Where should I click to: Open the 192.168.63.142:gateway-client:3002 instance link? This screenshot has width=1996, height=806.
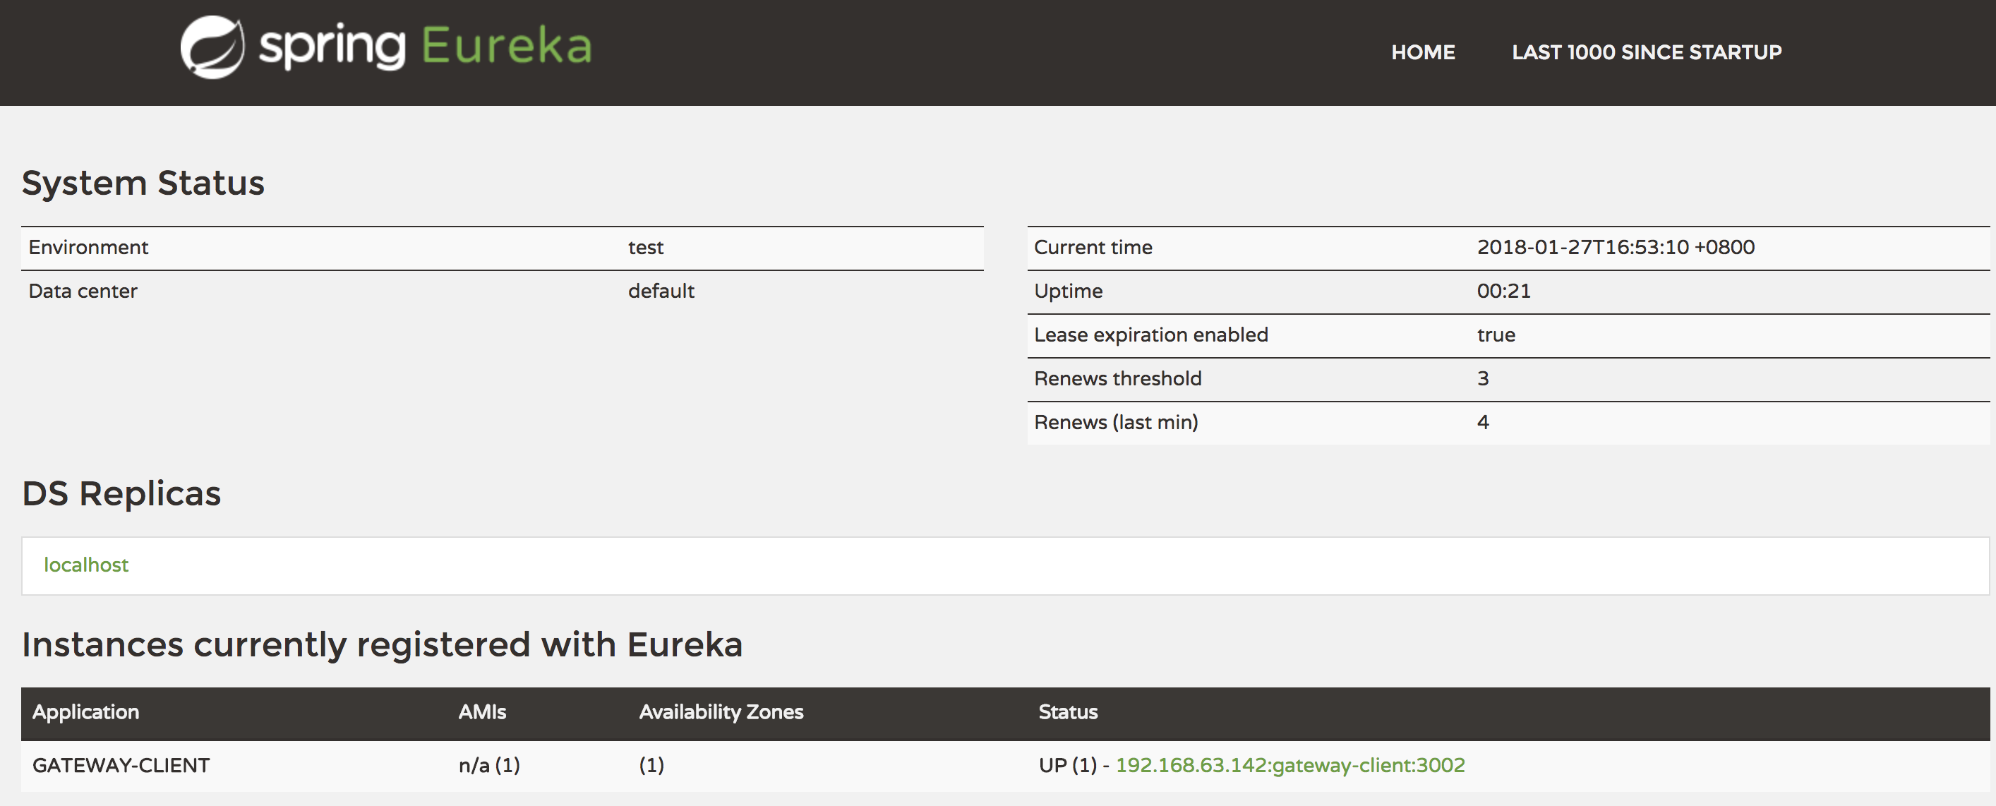[x=1289, y=766]
